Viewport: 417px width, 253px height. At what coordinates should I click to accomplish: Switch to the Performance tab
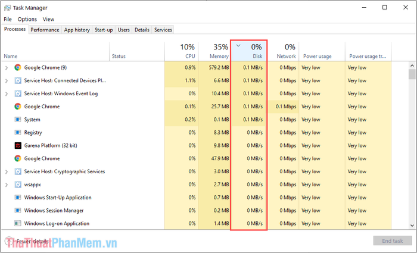click(45, 30)
